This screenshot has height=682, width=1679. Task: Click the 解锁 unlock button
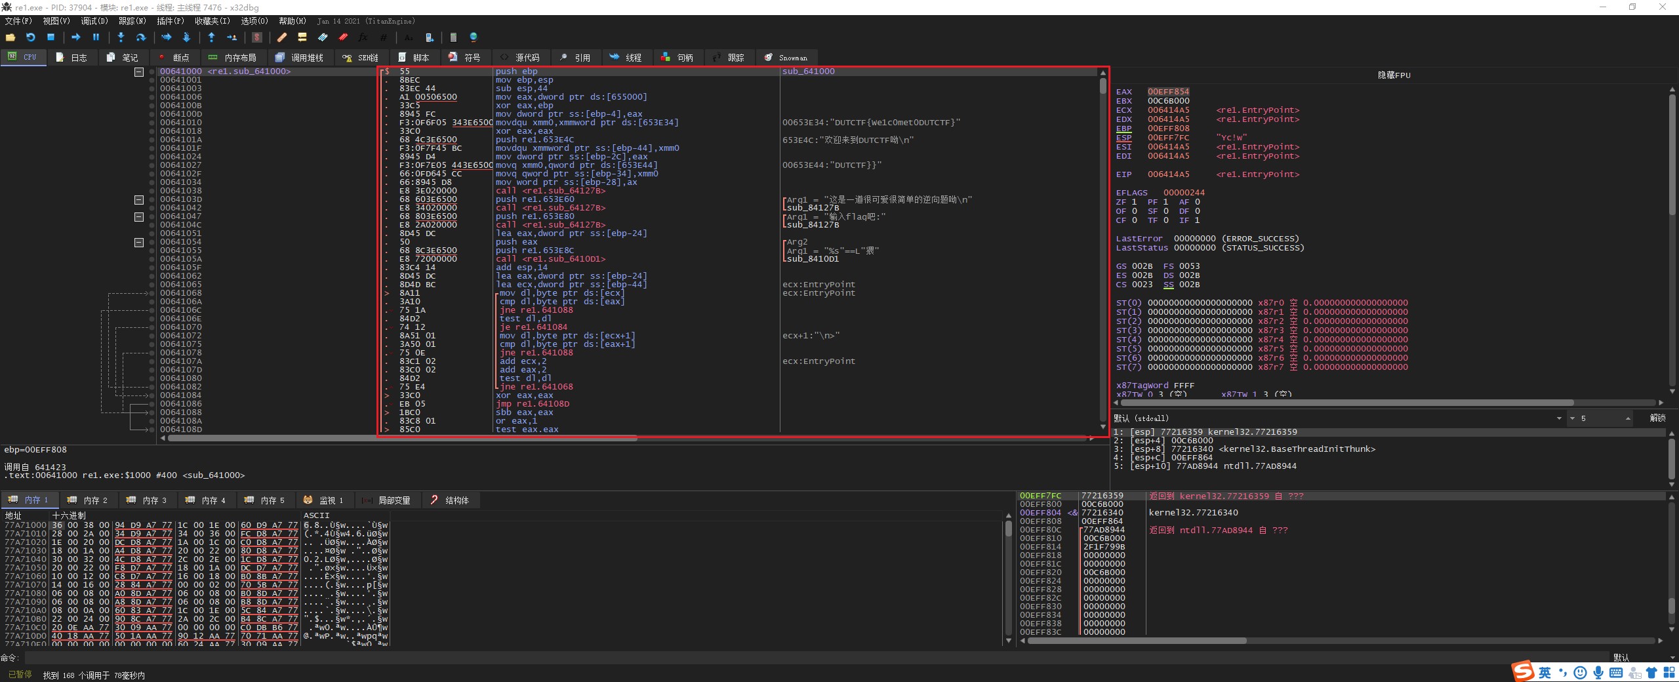1657,418
